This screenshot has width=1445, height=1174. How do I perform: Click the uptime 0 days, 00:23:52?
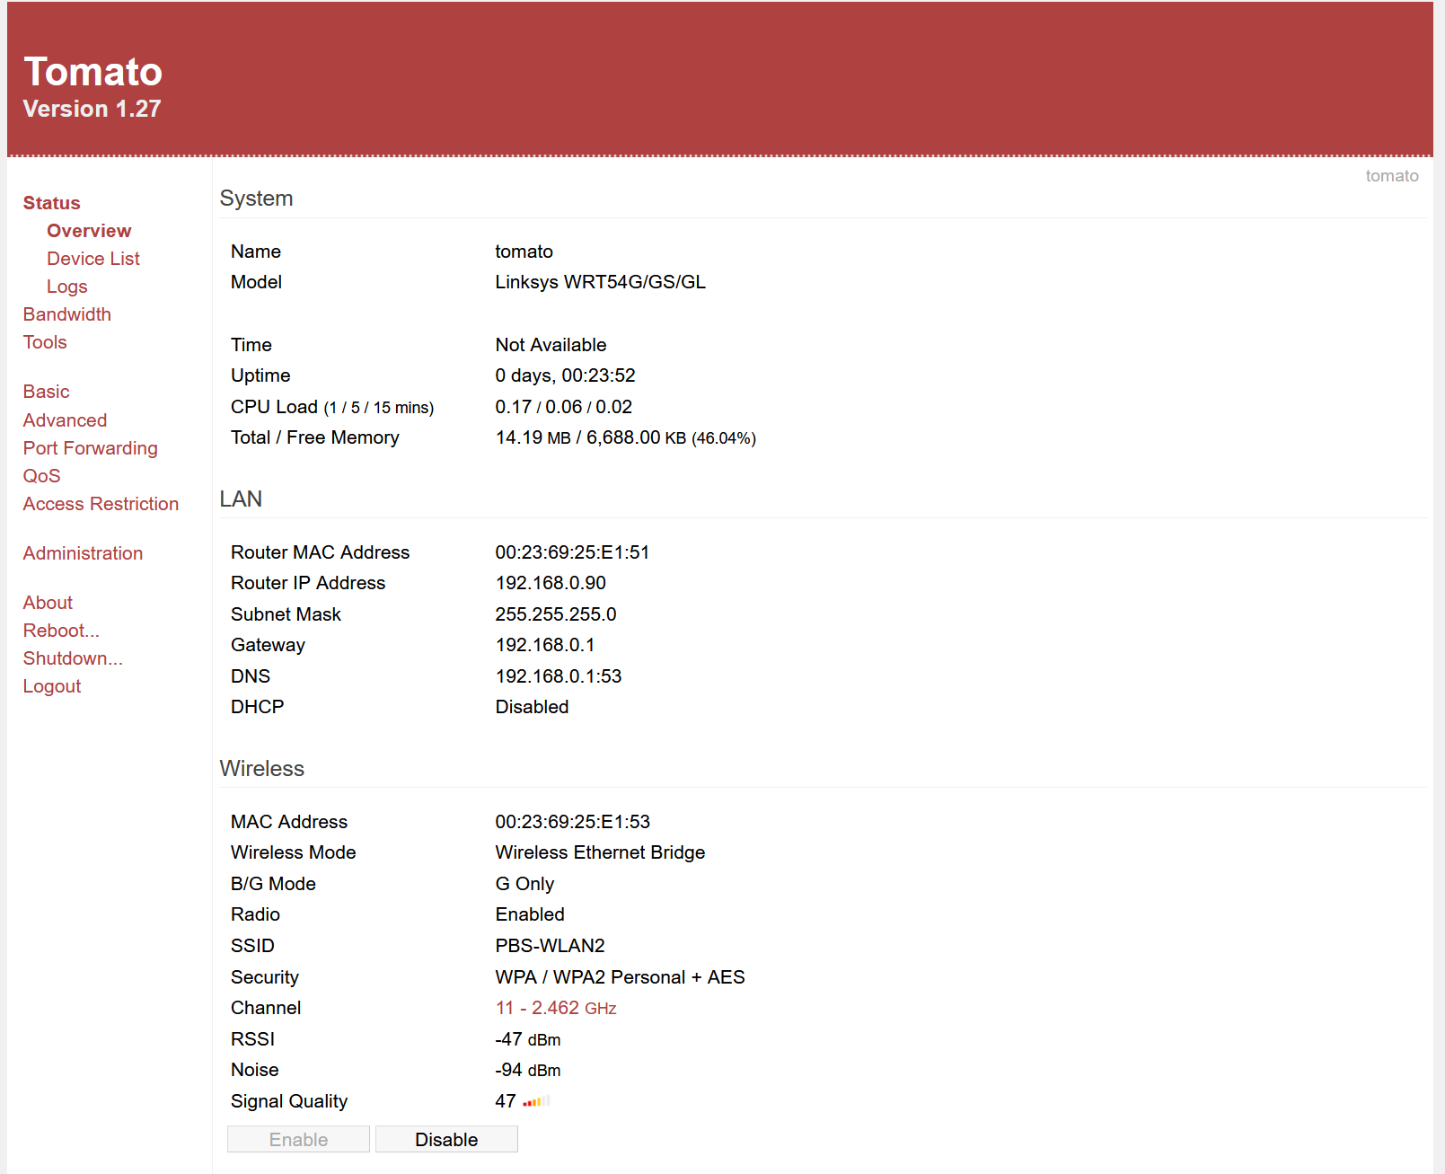pyautogui.click(x=565, y=375)
